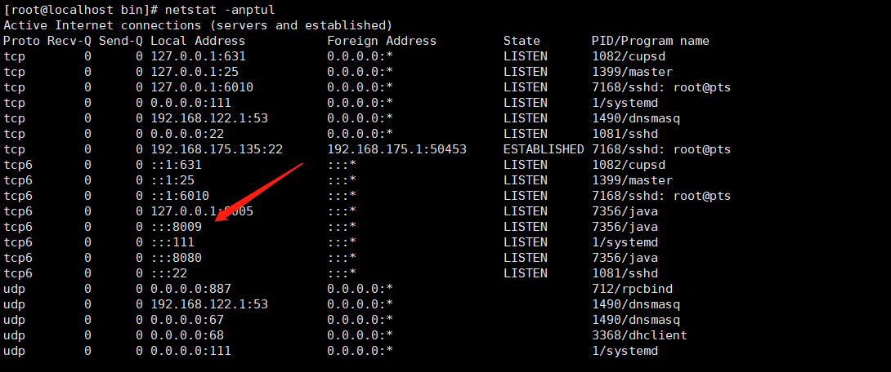Select 192.168.122.1:53 in the udp row

[x=209, y=304]
